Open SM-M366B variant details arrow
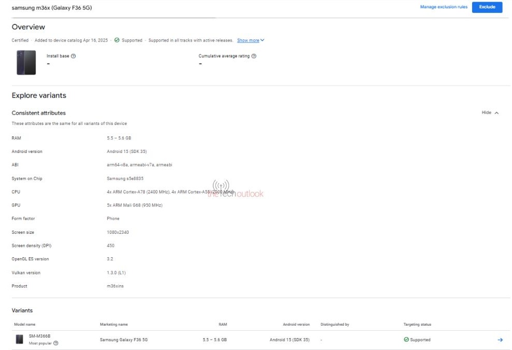The image size is (512, 350). (500, 340)
